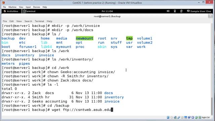
Task: Click 'meters' directory name
Action: [x=8, y=64]
